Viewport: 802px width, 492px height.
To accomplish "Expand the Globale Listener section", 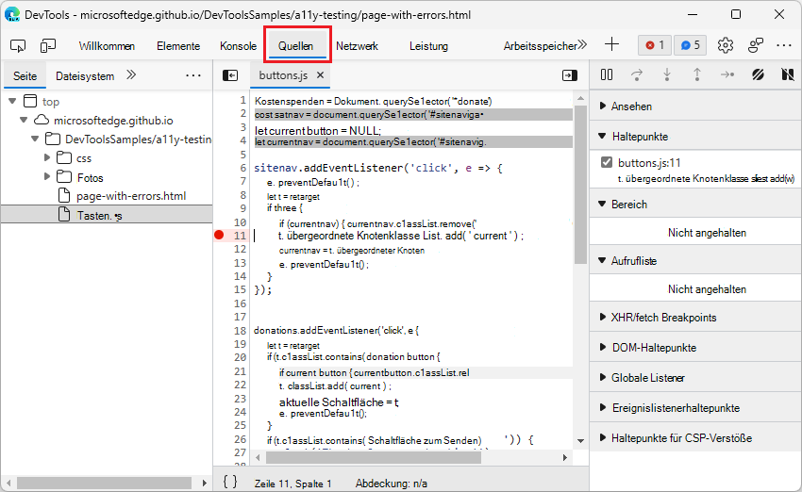I will coord(695,378).
